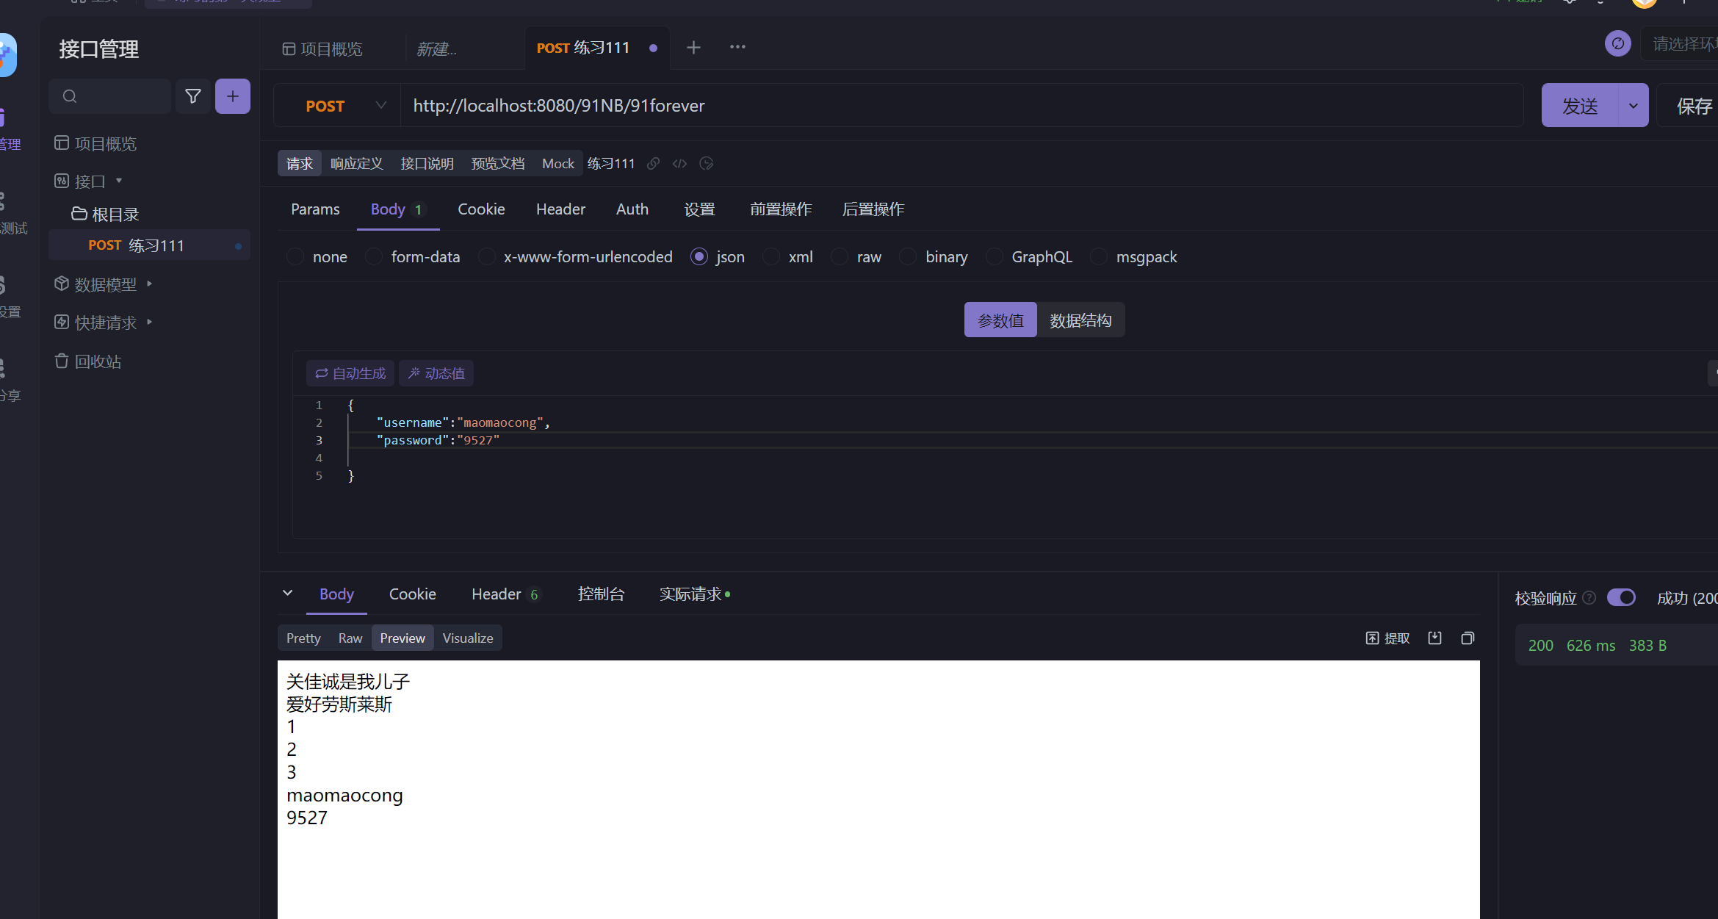Click the 自动生成 button
This screenshot has height=919, width=1718.
point(350,373)
